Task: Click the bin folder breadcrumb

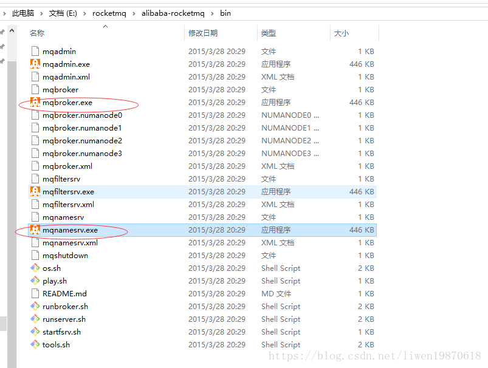Action: click(x=225, y=13)
